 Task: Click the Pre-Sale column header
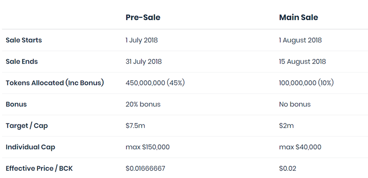[x=143, y=17]
